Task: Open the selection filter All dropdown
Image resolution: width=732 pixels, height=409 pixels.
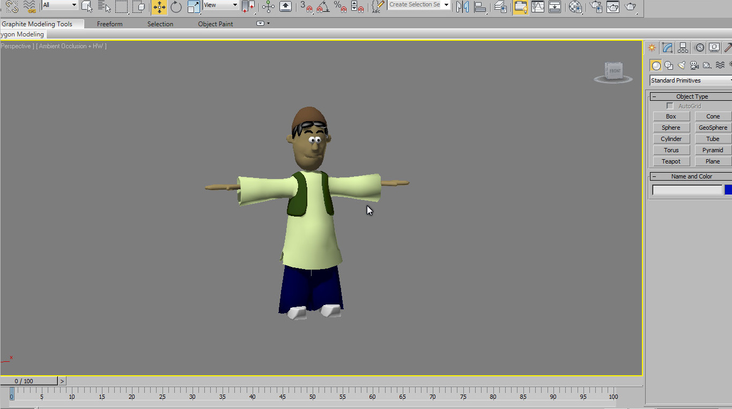Action: point(60,5)
